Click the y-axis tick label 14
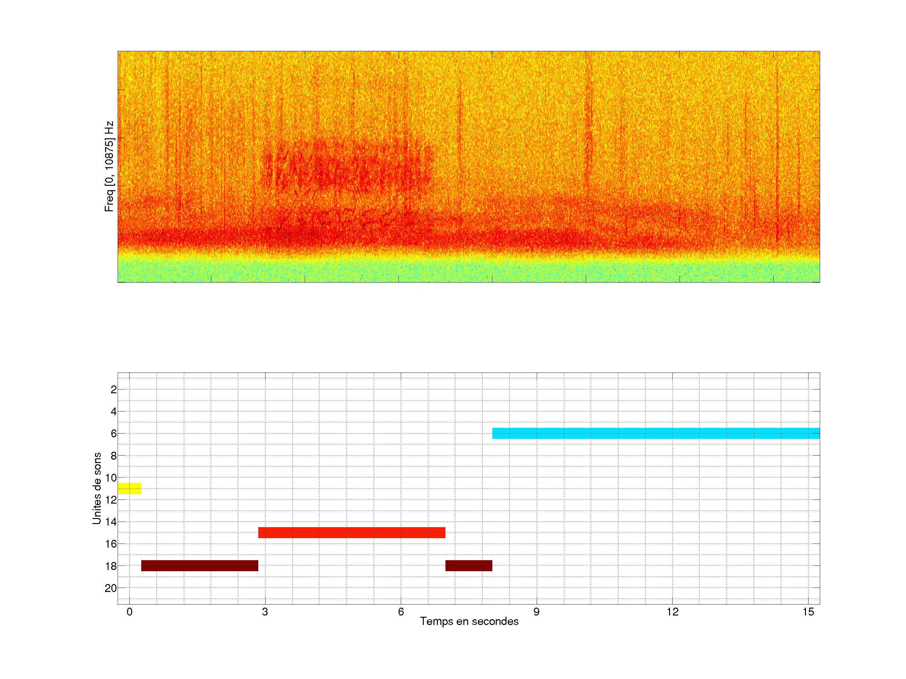 pos(111,522)
